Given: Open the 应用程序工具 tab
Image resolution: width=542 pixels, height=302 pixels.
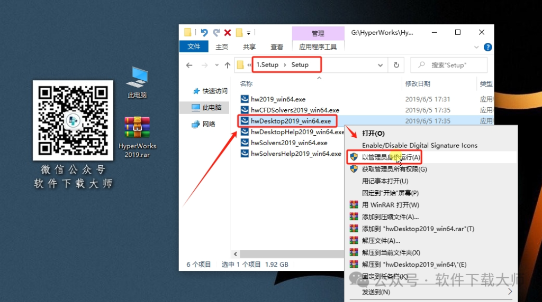Looking at the screenshot, I should click(x=318, y=46).
